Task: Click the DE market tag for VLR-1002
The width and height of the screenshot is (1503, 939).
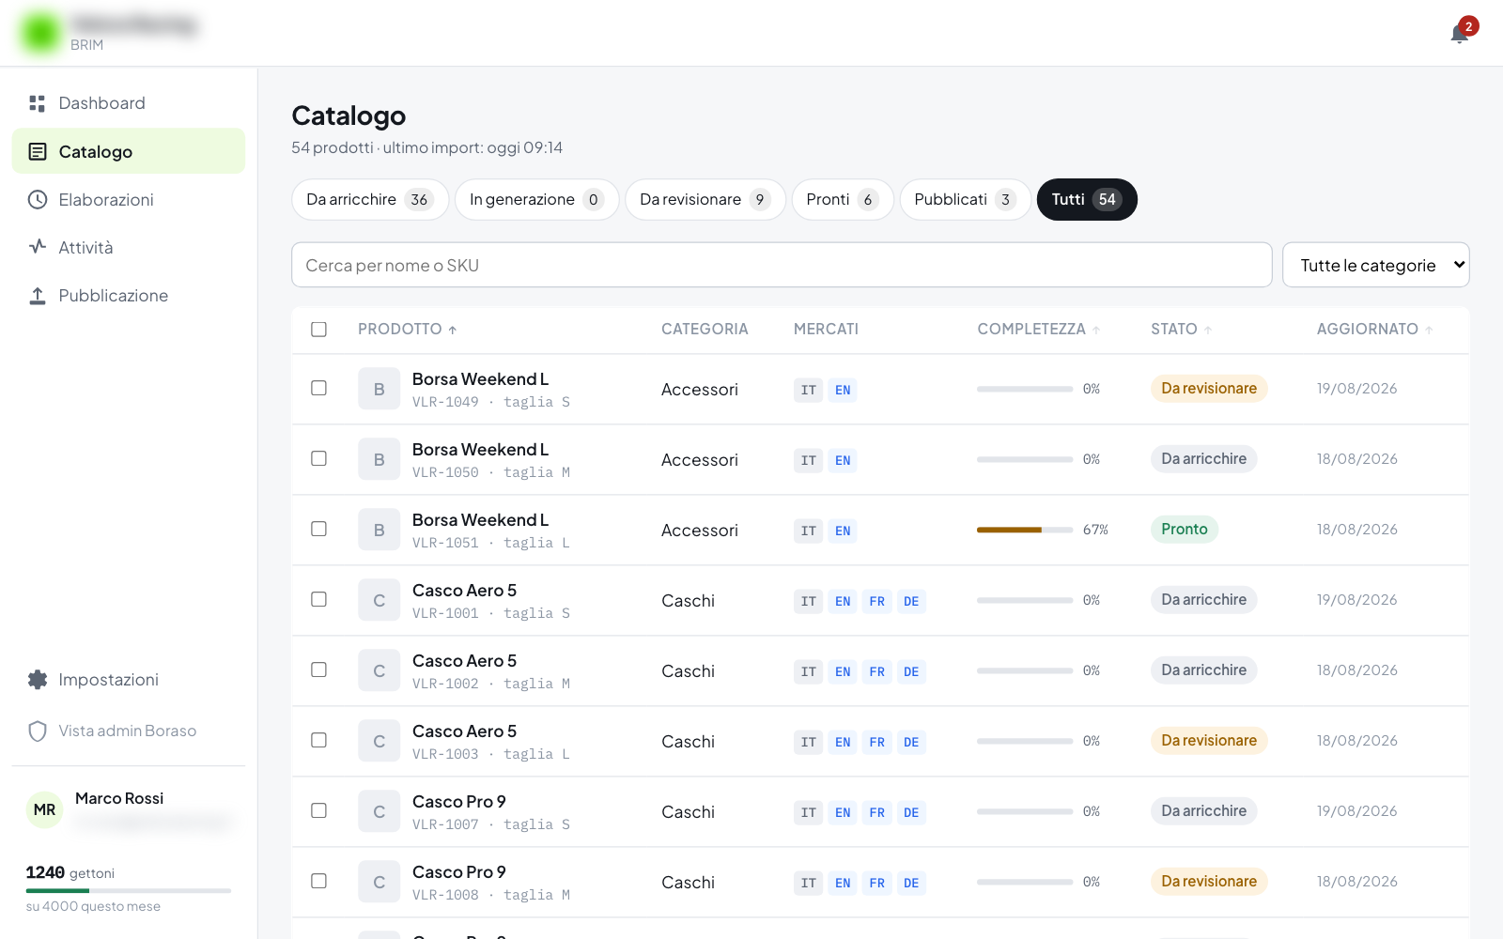Action: coord(911,671)
